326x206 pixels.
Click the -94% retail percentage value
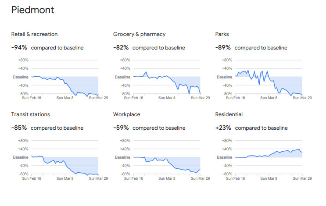(19, 47)
